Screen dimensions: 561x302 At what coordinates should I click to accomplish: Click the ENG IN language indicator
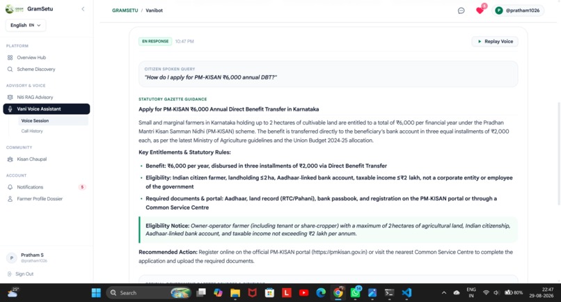[471, 293]
